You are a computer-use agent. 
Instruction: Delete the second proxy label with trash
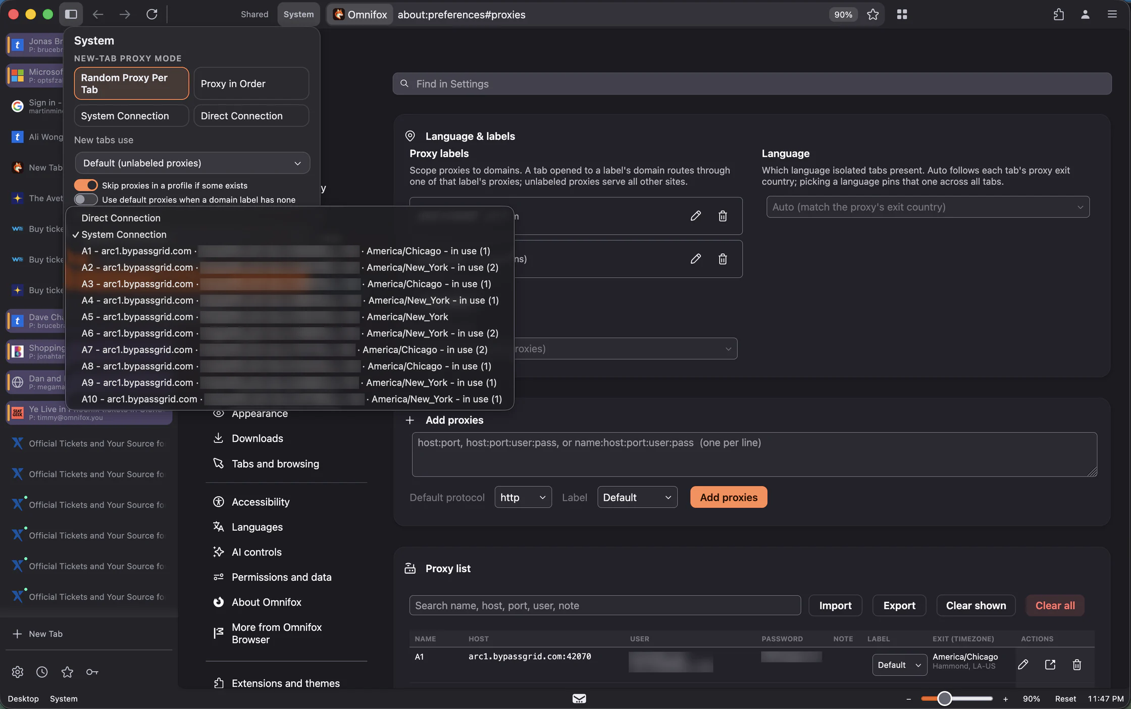pos(723,259)
